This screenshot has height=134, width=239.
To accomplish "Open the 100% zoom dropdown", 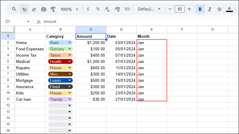I will tap(69, 9).
